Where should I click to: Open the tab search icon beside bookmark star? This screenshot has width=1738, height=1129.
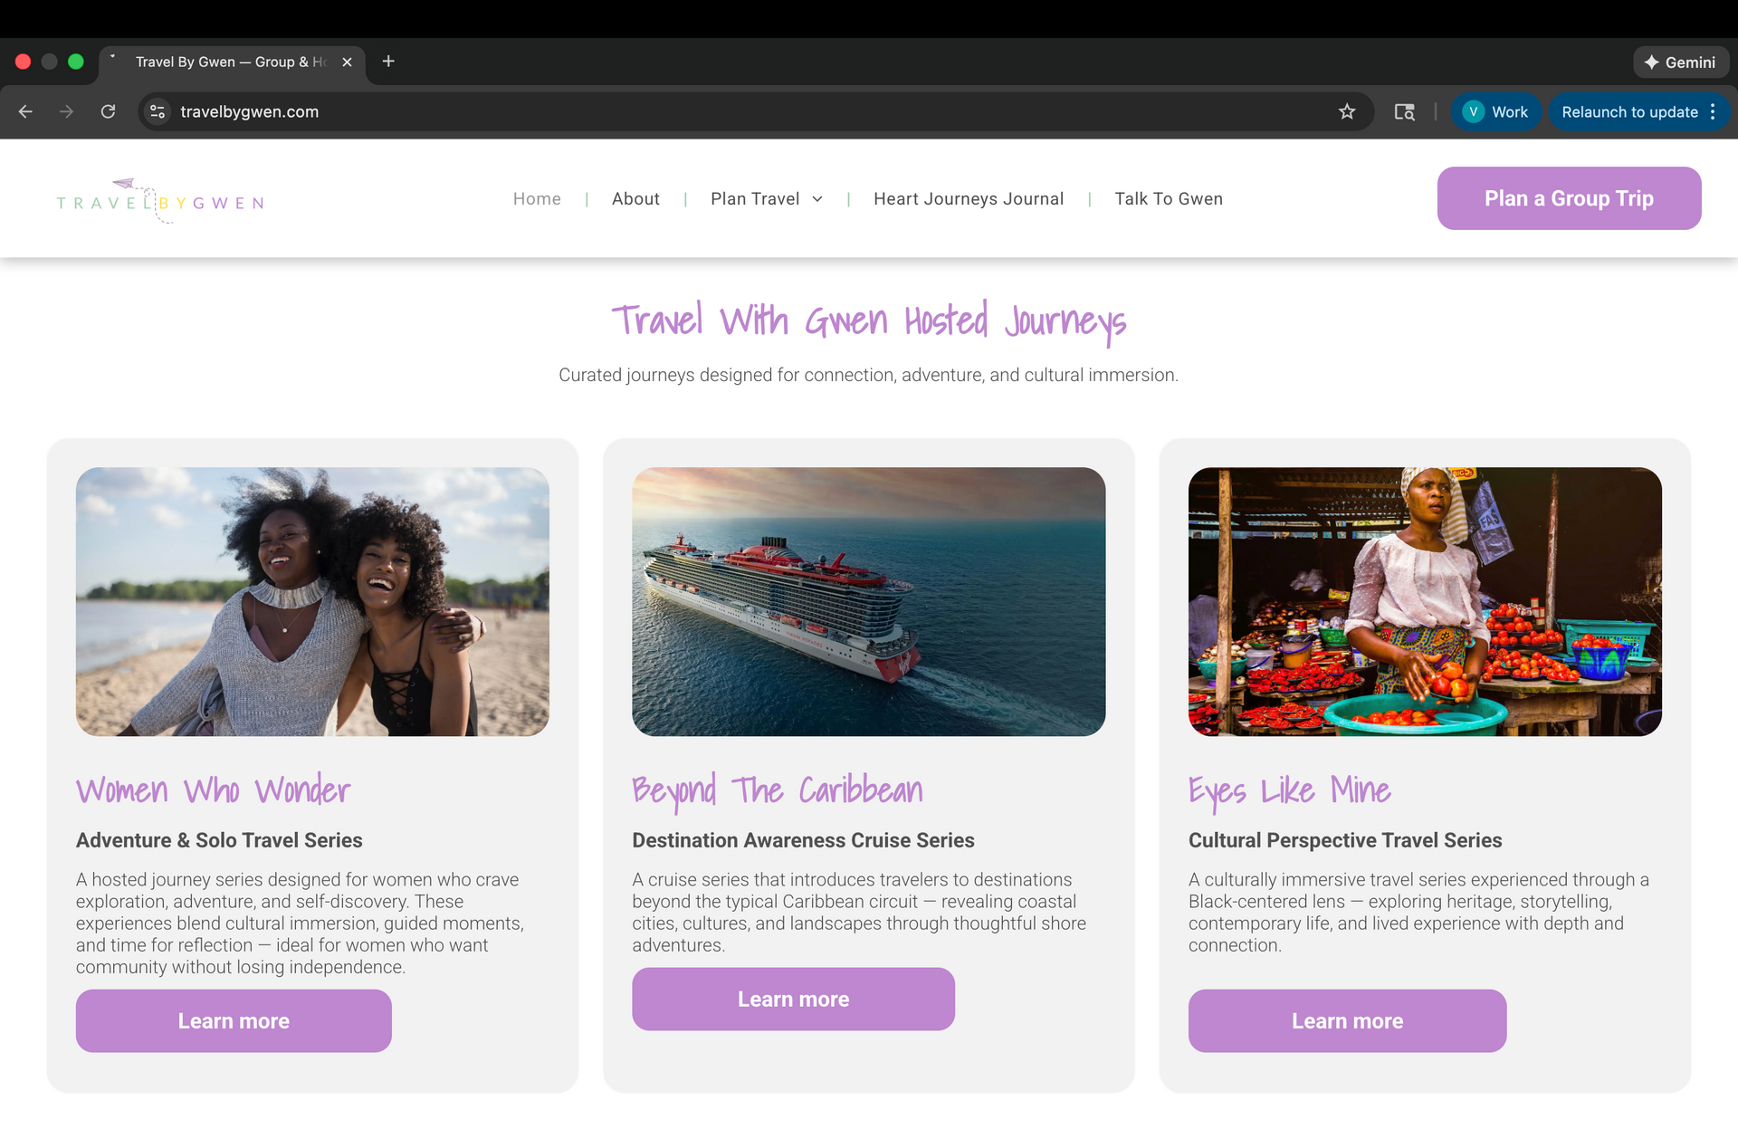[x=1404, y=111]
